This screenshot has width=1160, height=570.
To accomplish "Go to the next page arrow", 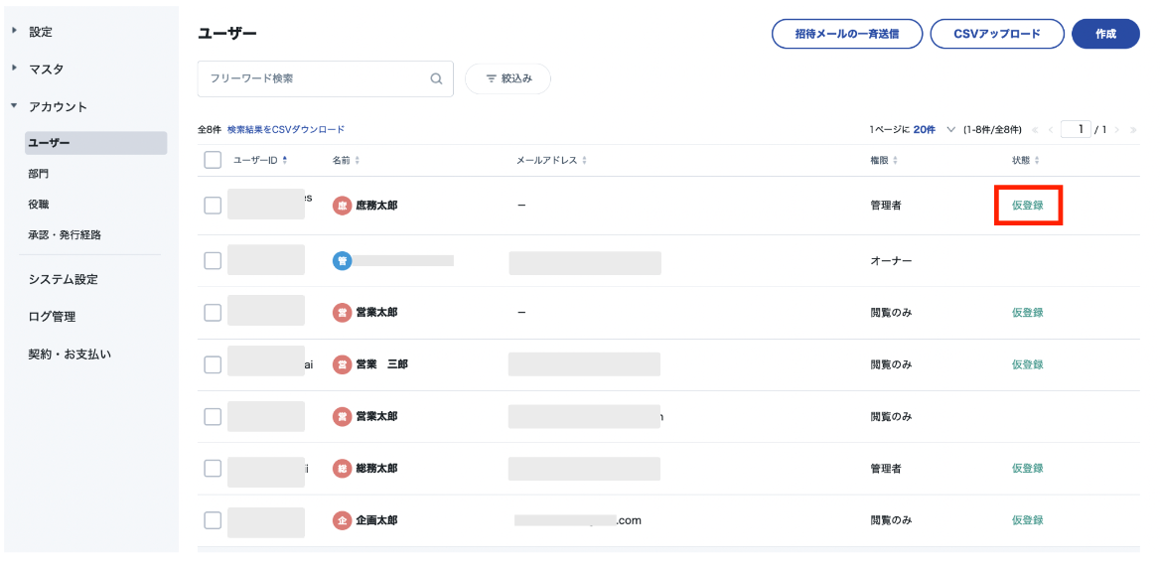I will coord(1118,130).
